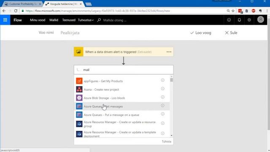270x152 pixels.
Task: Click the action list scroll down arrow
Action: (171, 136)
